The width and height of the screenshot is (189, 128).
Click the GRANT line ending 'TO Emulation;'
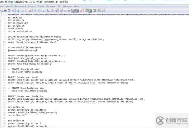70,102
